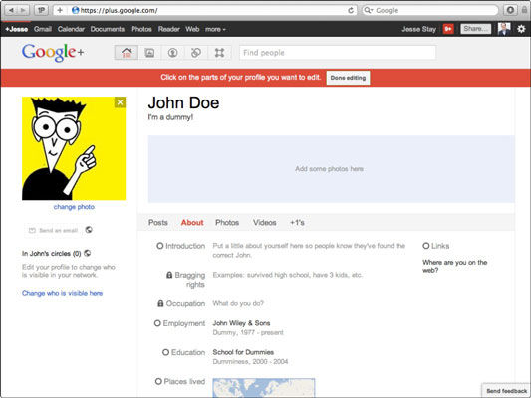
Task: Click browser forward arrow button
Action: [x=23, y=10]
